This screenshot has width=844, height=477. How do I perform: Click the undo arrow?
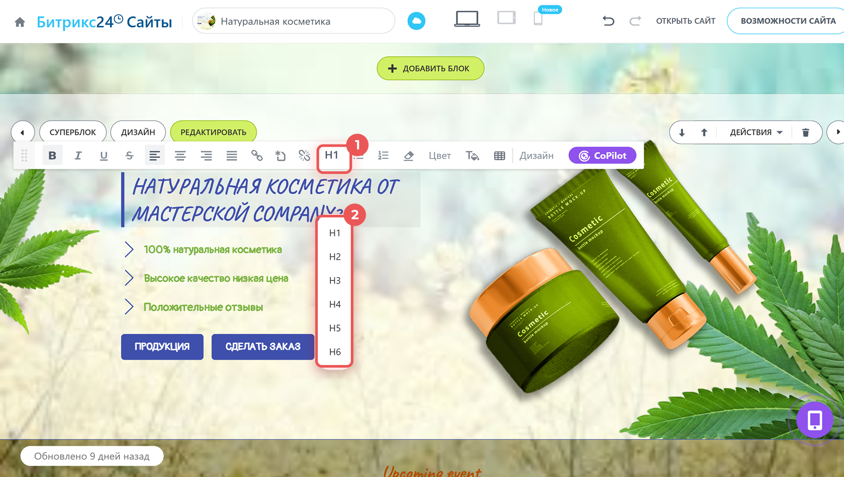click(x=608, y=21)
